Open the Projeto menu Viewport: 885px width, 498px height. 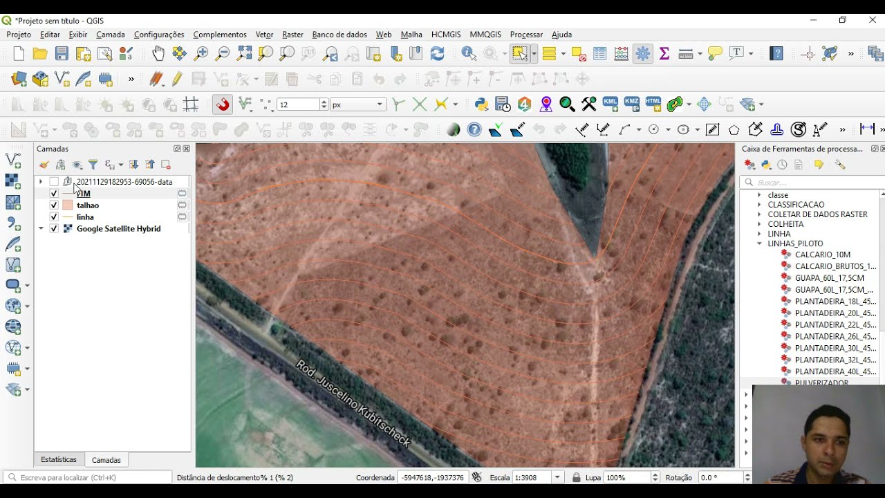19,35
